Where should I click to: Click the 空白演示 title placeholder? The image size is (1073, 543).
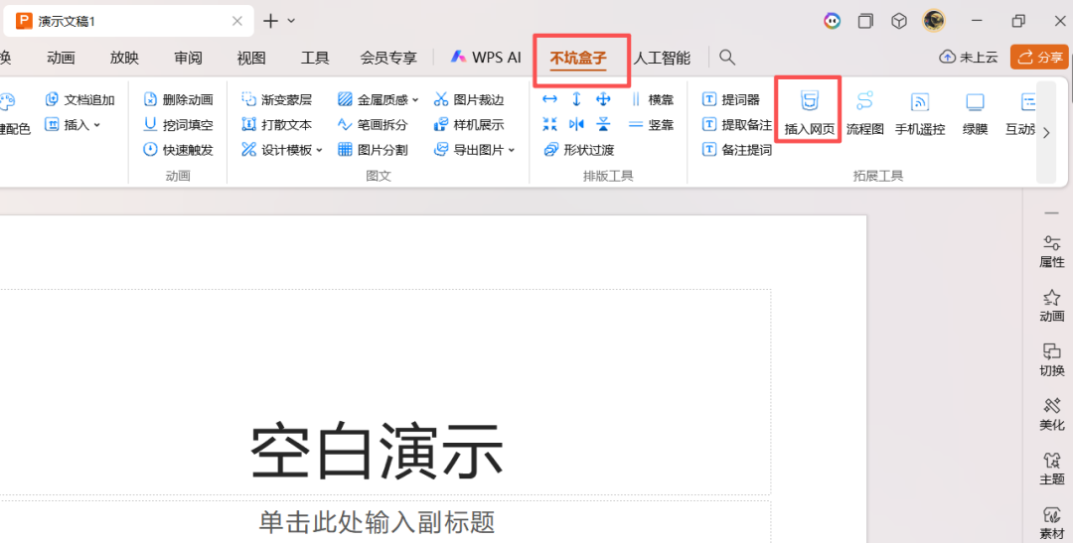pyautogui.click(x=377, y=452)
